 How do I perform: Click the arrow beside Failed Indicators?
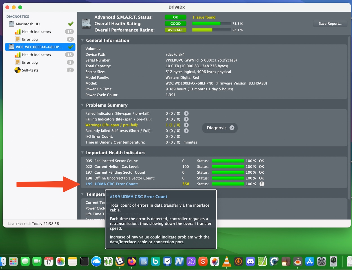click(186, 113)
